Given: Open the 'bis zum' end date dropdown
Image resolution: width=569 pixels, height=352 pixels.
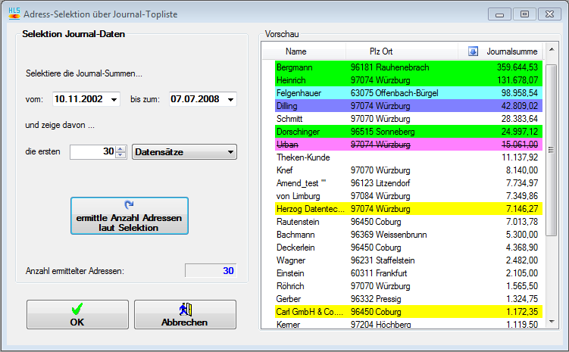Looking at the screenshot, I should pos(230,99).
